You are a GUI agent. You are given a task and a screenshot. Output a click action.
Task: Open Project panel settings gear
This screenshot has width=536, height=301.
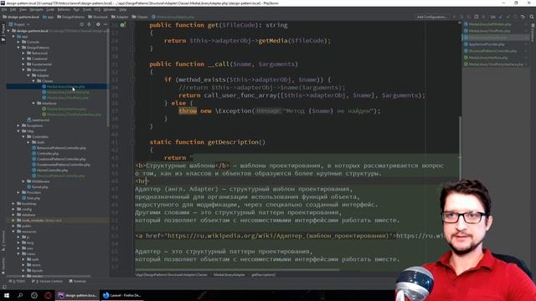coord(98,24)
